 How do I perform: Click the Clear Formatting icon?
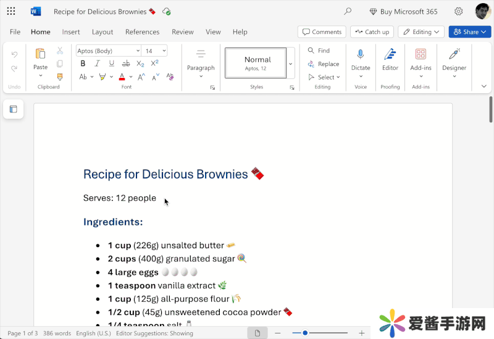(x=171, y=77)
